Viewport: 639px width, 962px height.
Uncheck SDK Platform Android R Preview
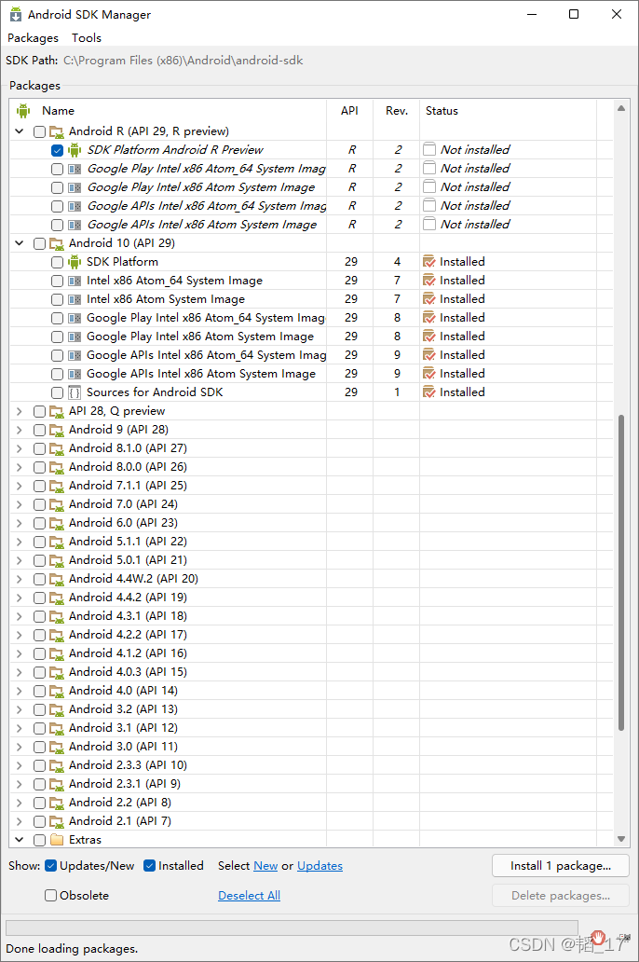coord(58,149)
